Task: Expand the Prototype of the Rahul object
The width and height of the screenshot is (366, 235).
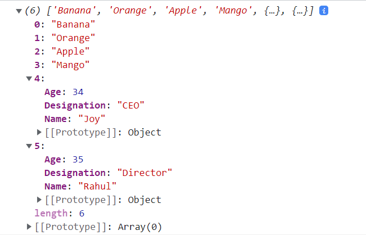Action: [39, 200]
